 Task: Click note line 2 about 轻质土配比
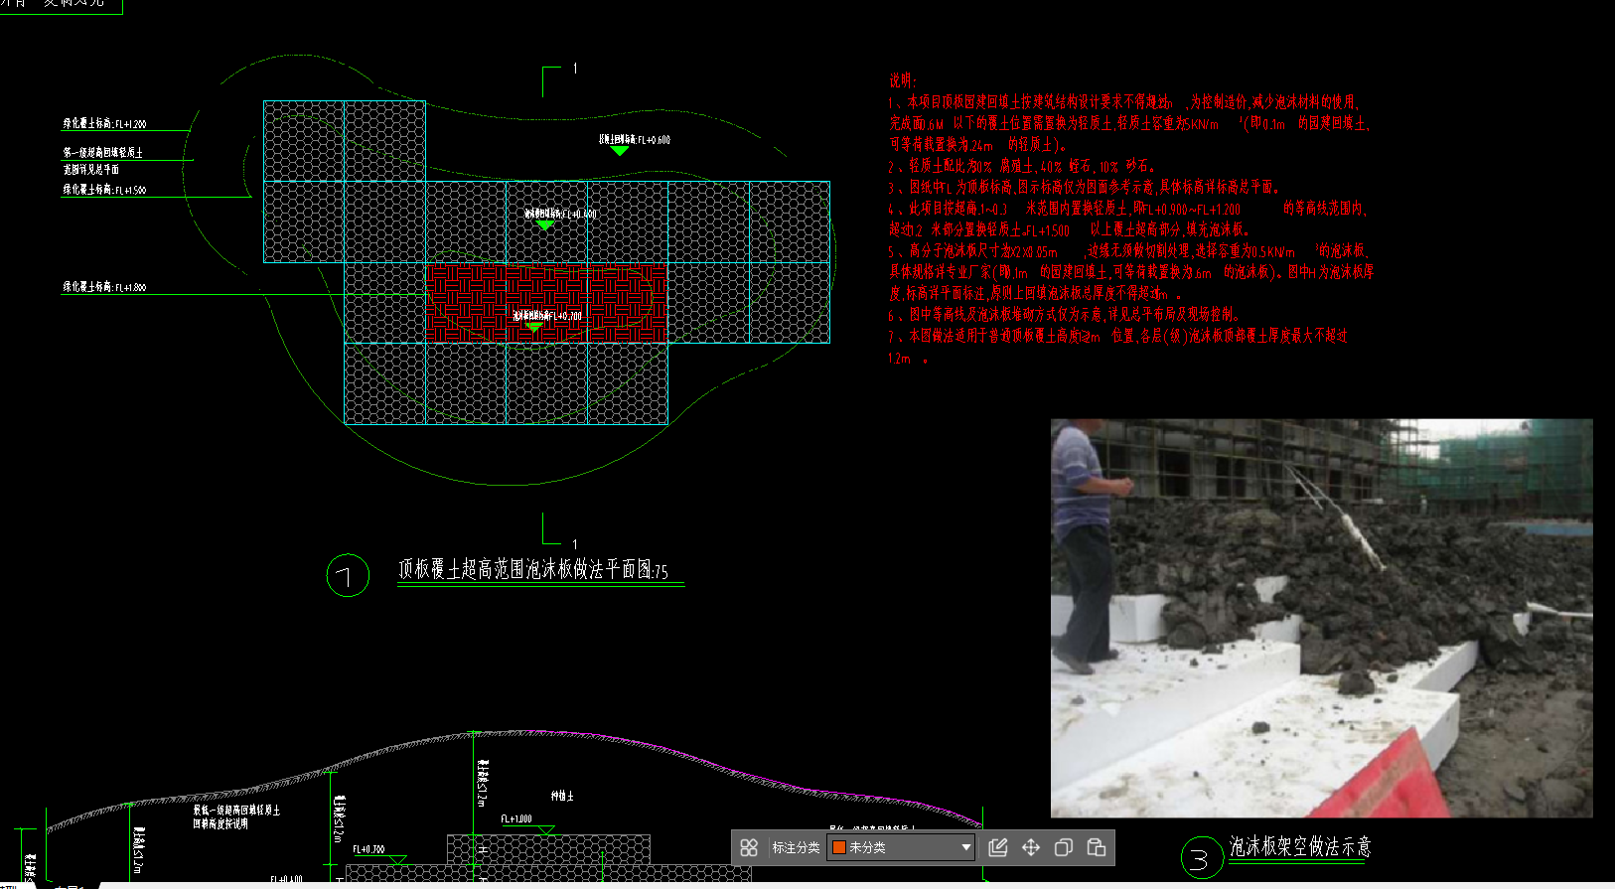tap(1021, 166)
